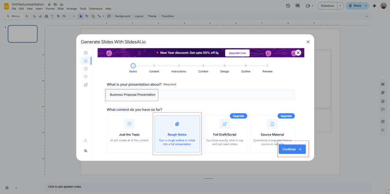Open the Share options dropdown arrow
This screenshot has height=194, width=390.
pyautogui.click(x=366, y=6)
